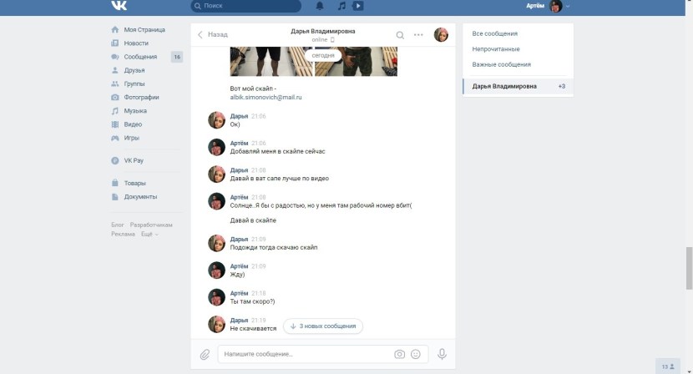Record a voice message with microphone icon
Screen dimensions: 693x374
(x=442, y=354)
